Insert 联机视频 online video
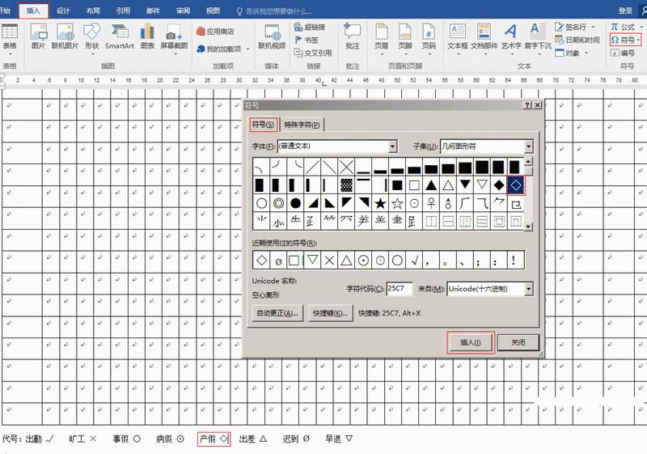 click(x=272, y=36)
